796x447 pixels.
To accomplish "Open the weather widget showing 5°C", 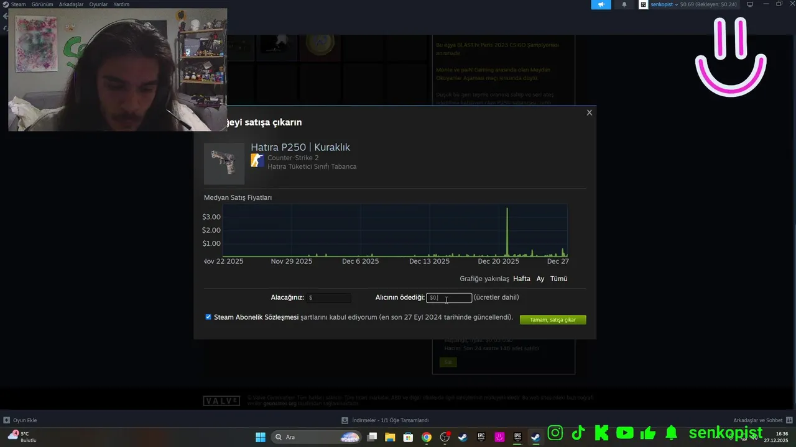I will (22, 436).
